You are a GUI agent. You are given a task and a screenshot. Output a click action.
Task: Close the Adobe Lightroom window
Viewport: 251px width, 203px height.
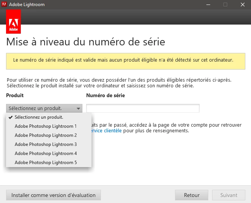point(243,5)
